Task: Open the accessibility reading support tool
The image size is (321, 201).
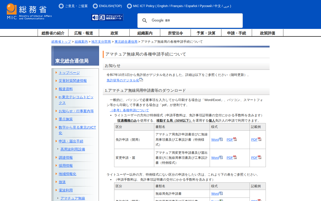Action: point(107,17)
